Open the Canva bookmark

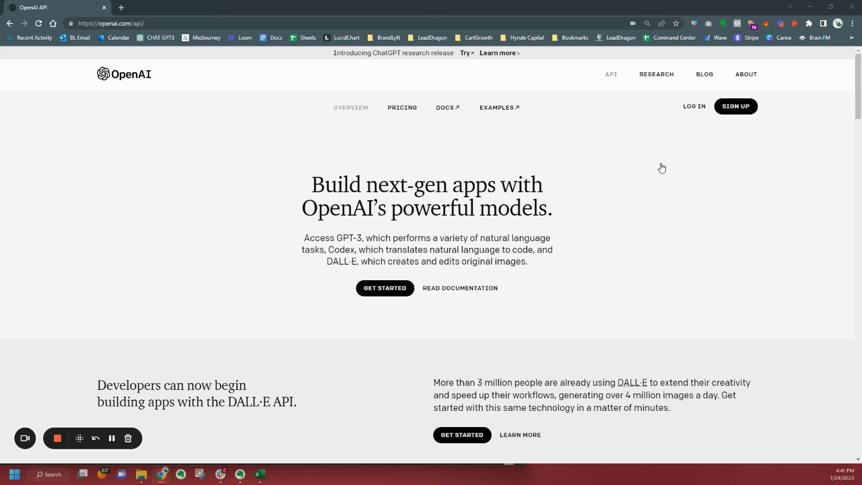(x=778, y=38)
